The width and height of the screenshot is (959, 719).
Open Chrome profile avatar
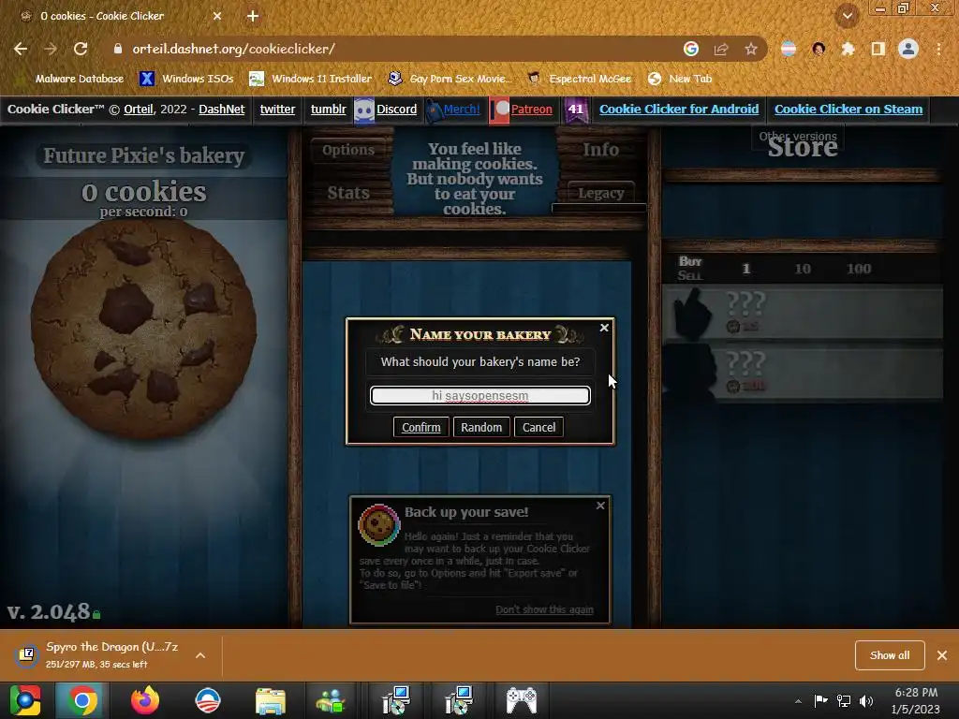pyautogui.click(x=908, y=49)
